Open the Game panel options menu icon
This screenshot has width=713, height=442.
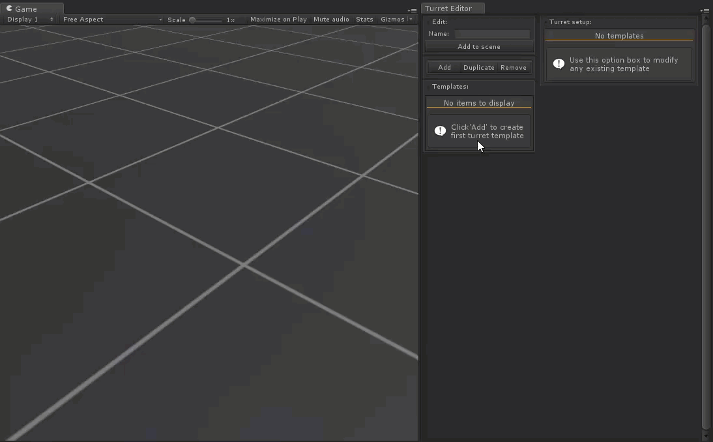tap(413, 10)
